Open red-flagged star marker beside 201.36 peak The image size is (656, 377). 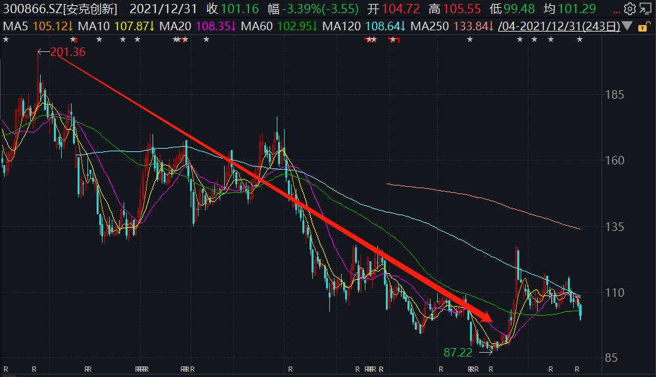coord(73,39)
